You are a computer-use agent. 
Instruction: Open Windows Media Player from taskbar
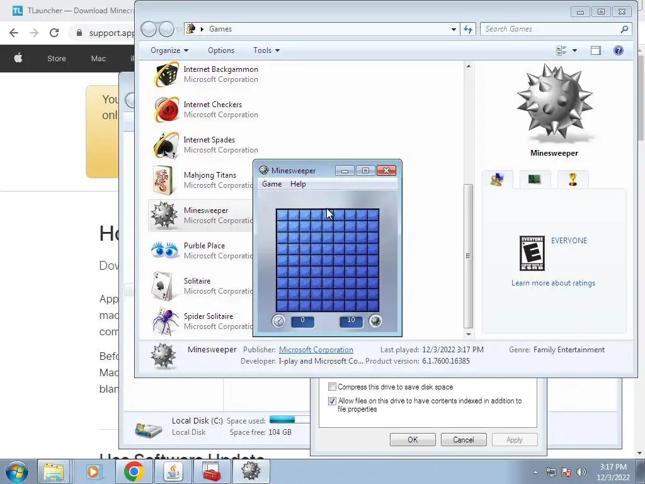click(94, 471)
